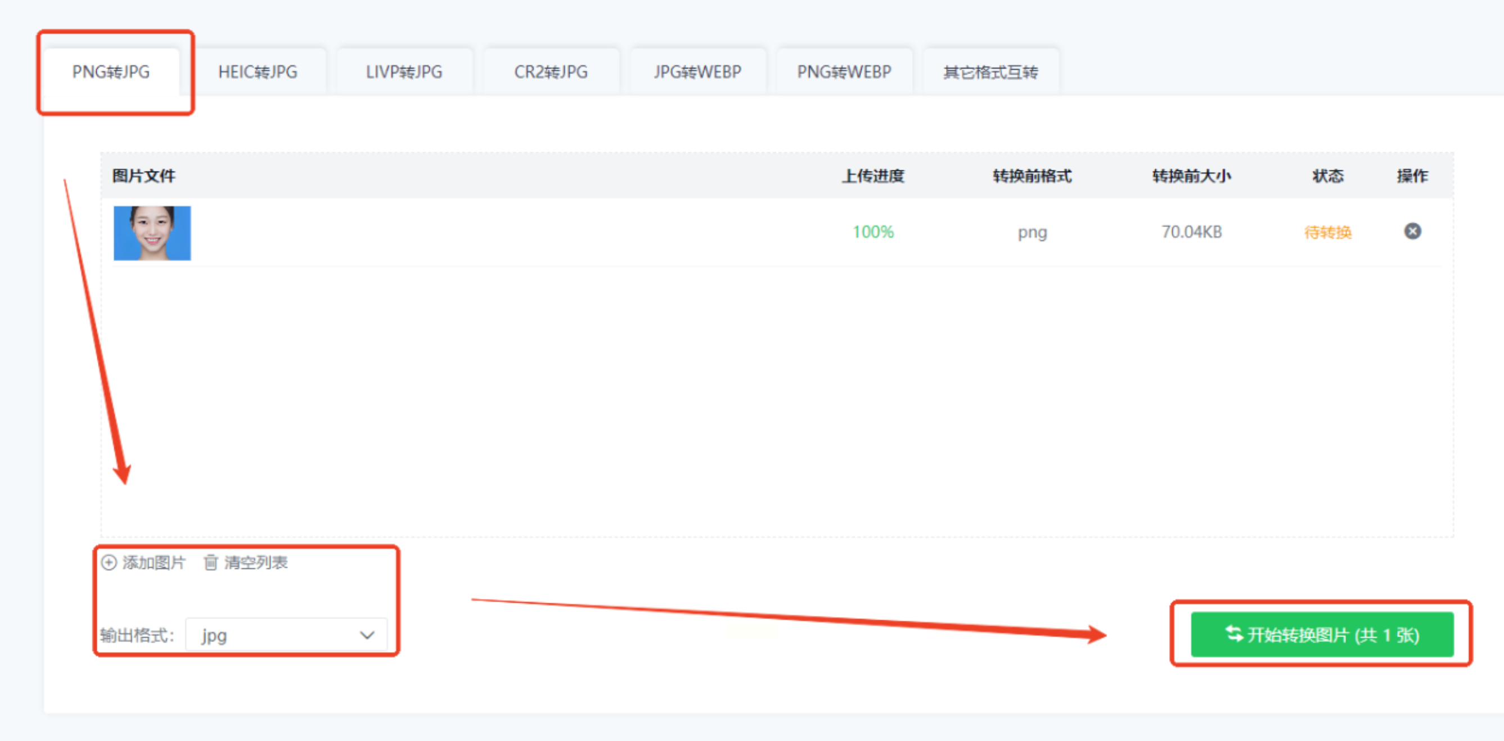Remove the uploaded png file with X icon
Viewport: 1504px width, 741px height.
[1412, 232]
